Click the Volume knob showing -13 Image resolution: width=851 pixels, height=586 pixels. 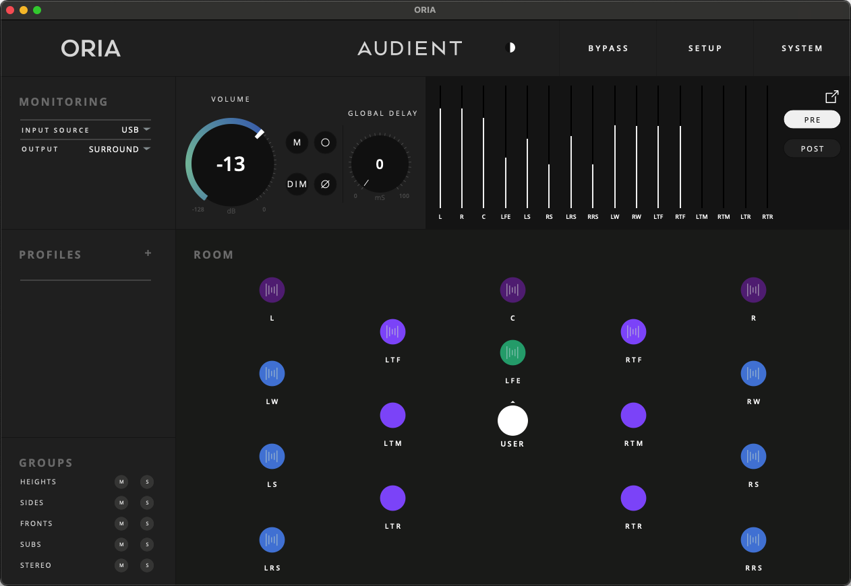(231, 164)
